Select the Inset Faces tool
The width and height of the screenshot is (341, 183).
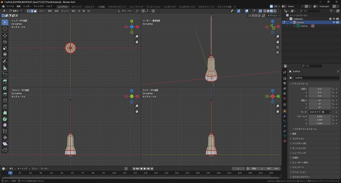click(5, 88)
